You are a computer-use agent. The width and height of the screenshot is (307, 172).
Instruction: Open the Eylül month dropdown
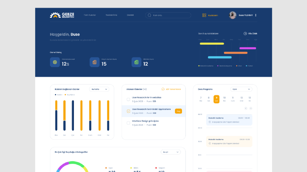point(241,89)
